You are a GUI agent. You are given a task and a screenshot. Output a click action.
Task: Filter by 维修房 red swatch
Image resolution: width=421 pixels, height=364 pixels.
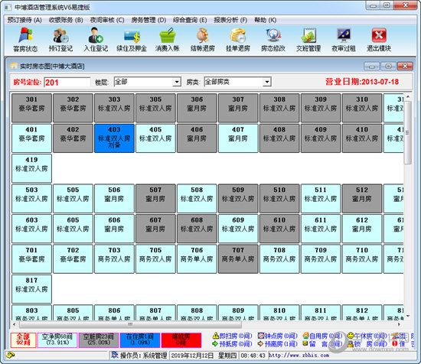click(x=181, y=340)
